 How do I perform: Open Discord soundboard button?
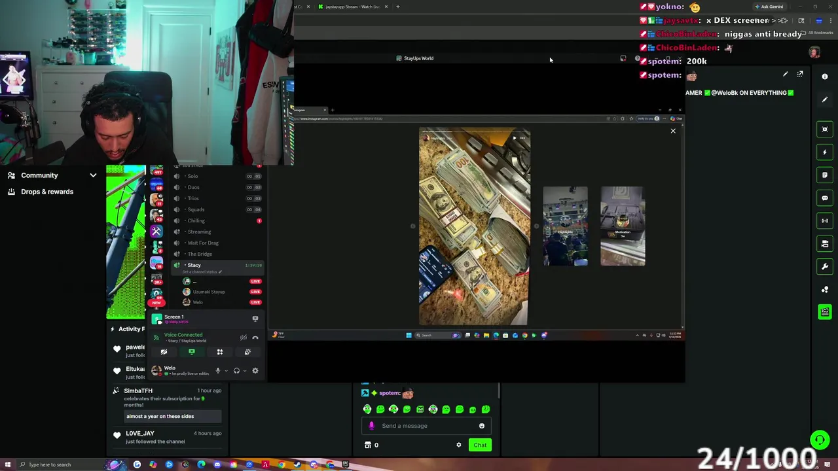[x=247, y=352]
